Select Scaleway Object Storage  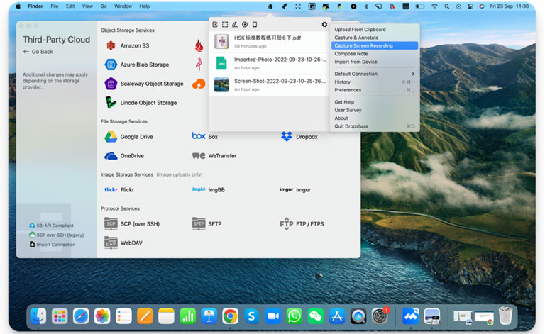tap(144, 84)
